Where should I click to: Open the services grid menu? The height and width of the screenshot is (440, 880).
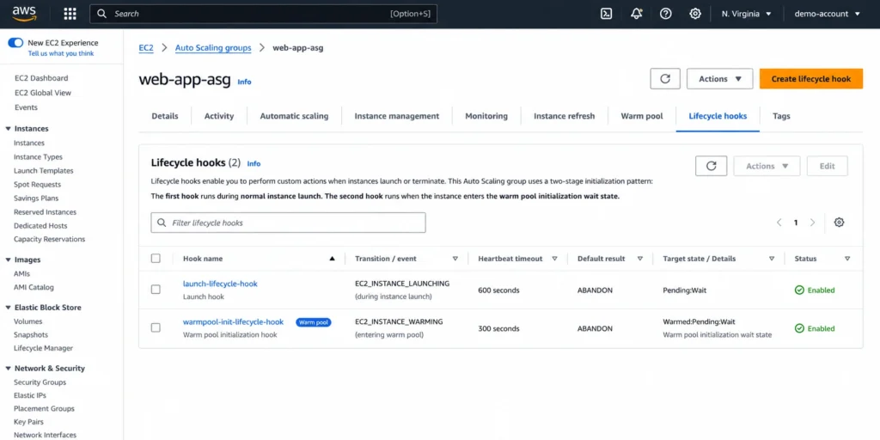(x=70, y=14)
